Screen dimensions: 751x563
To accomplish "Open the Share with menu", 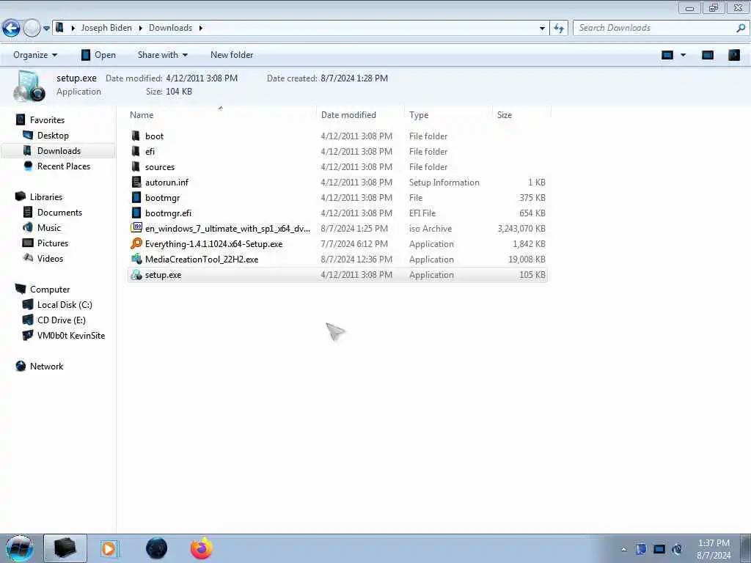I will point(162,55).
